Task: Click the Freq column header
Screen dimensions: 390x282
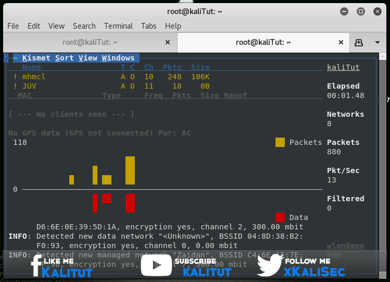Action: point(154,95)
